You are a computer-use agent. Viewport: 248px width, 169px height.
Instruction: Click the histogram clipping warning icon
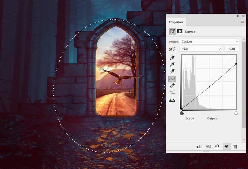(172, 101)
